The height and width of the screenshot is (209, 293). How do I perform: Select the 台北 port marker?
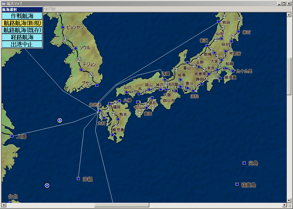click(10, 202)
